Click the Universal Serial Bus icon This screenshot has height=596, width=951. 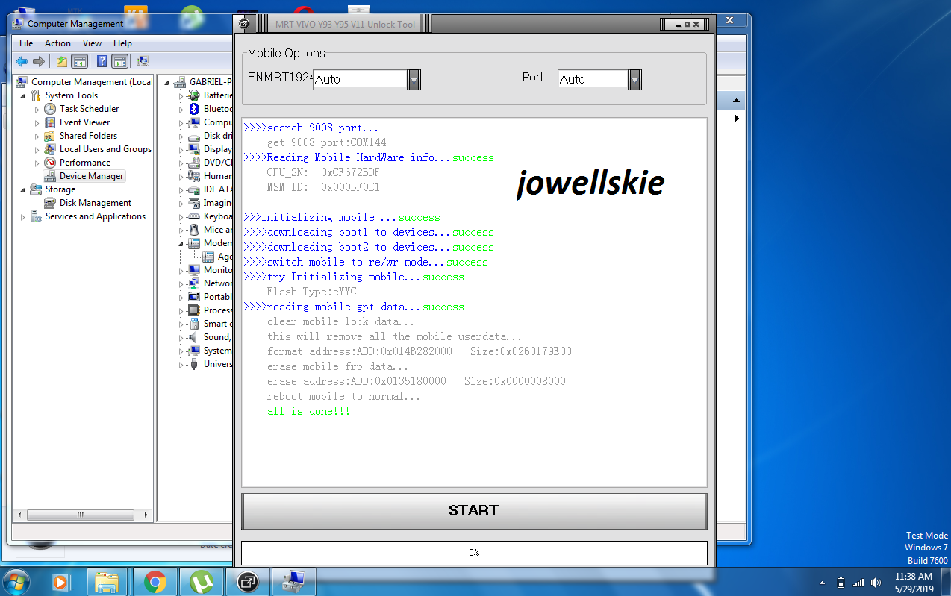pos(194,364)
